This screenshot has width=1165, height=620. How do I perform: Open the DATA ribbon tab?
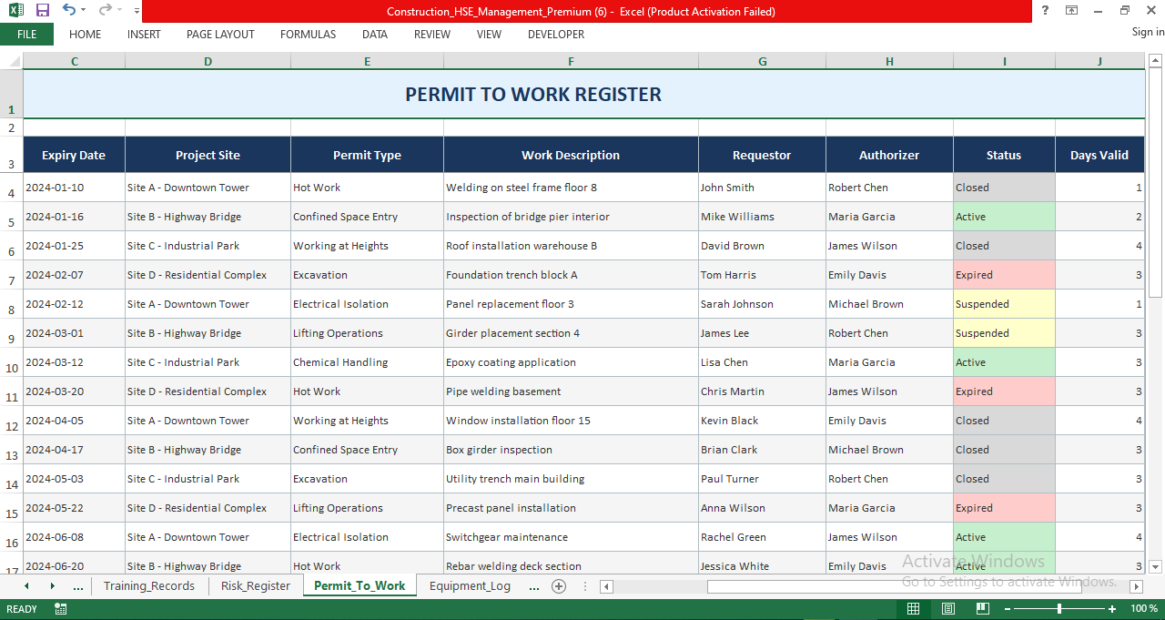(375, 35)
